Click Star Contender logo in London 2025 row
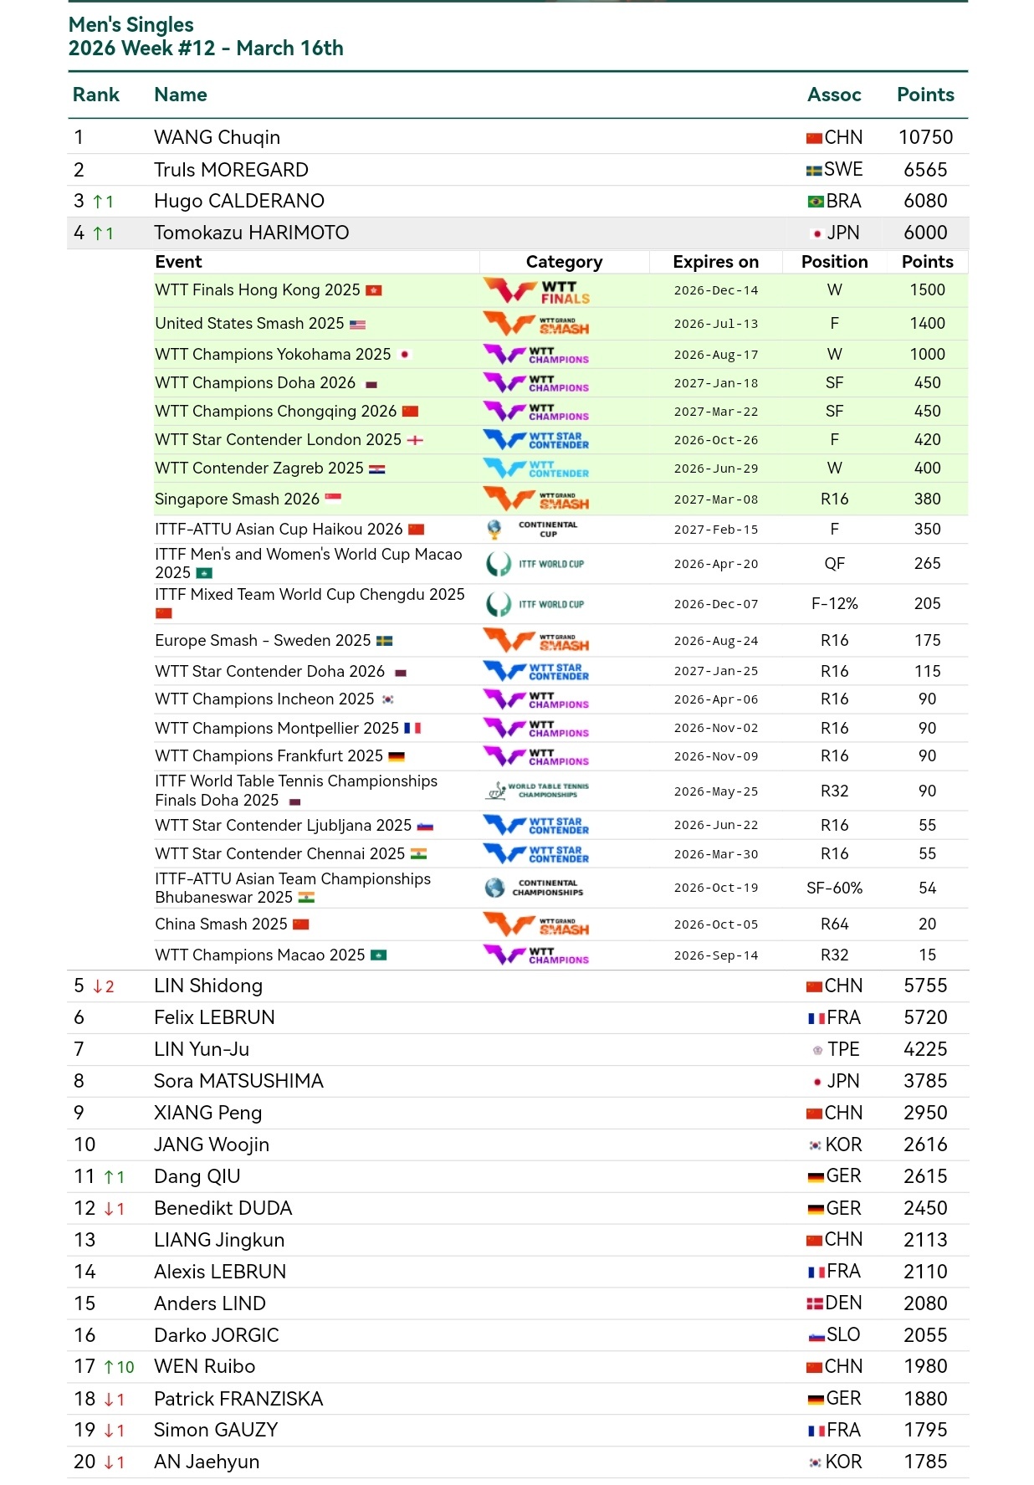The width and height of the screenshot is (1034, 1485). pos(536,440)
